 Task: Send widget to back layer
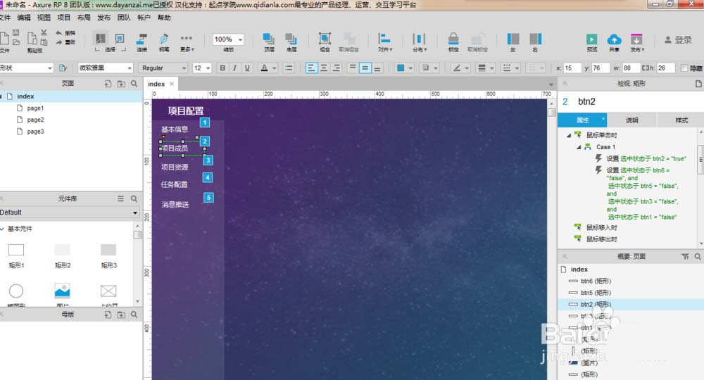(291, 42)
